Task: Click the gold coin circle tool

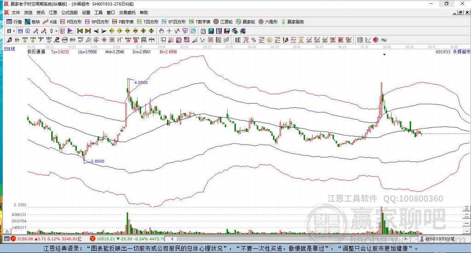Action: tap(270, 40)
